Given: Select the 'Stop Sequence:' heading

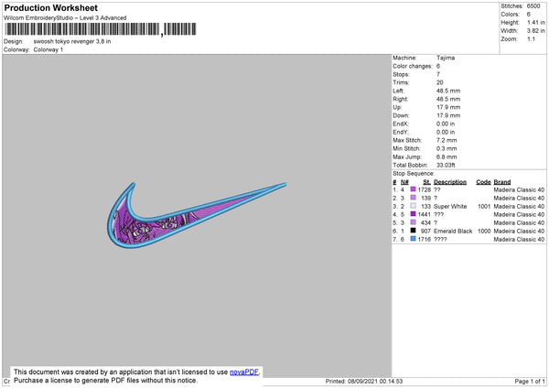Looking at the screenshot, I should coord(414,174).
